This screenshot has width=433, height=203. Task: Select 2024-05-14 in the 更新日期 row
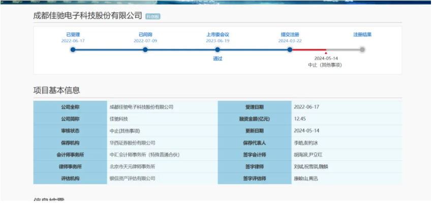306,131
